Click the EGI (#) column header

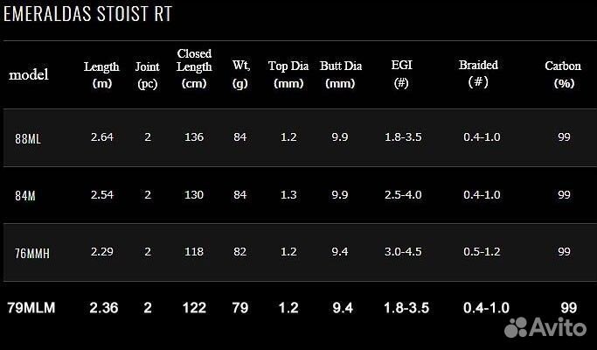pos(402,74)
